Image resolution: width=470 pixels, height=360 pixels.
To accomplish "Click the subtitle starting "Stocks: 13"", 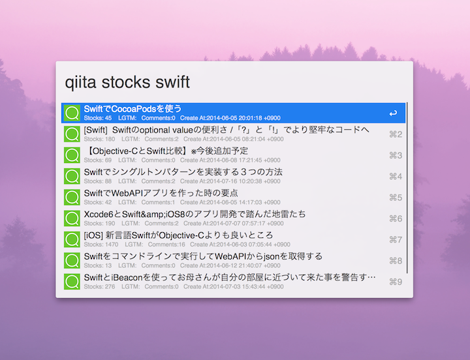I will click(x=182, y=265).
